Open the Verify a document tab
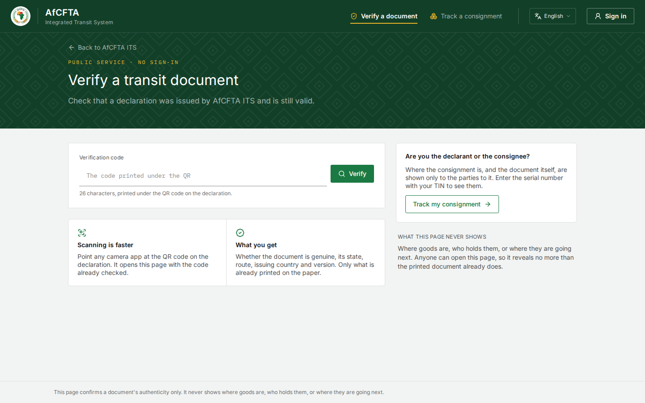The height and width of the screenshot is (403, 645). coord(384,16)
